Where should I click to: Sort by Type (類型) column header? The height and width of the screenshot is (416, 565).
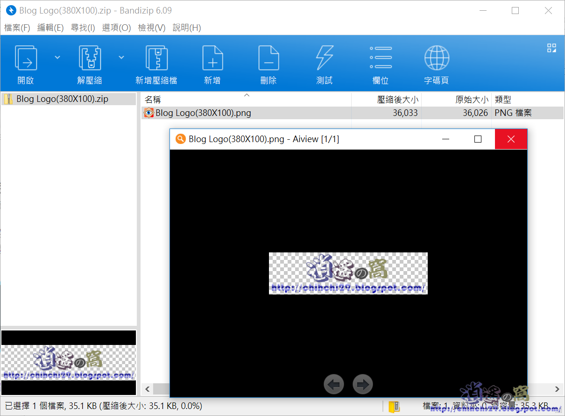click(528, 99)
